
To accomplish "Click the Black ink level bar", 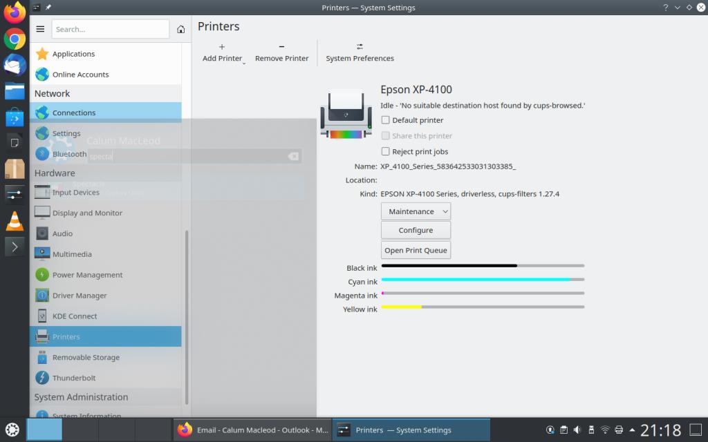I will click(482, 265).
